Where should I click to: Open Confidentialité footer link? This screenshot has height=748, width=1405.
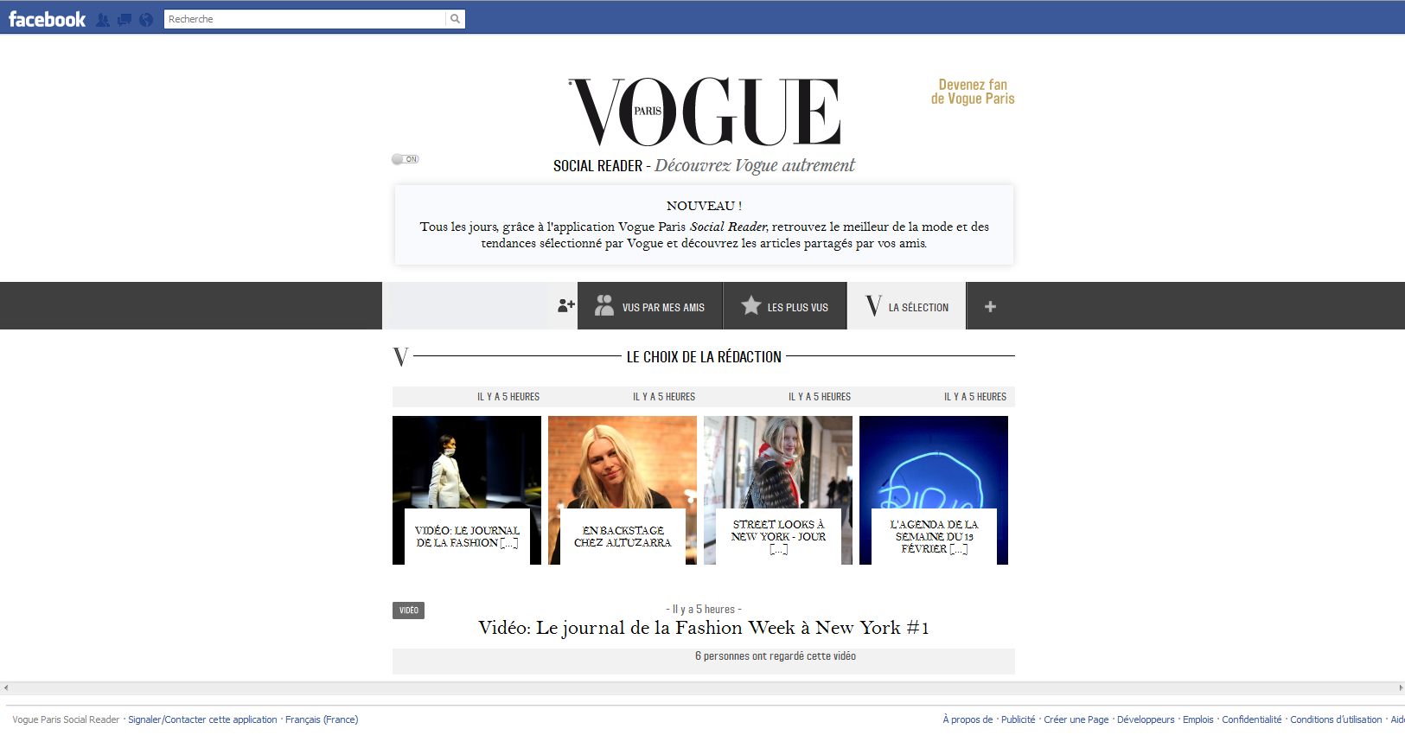click(1251, 719)
